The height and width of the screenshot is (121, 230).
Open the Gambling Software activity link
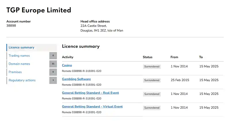coord(76,79)
